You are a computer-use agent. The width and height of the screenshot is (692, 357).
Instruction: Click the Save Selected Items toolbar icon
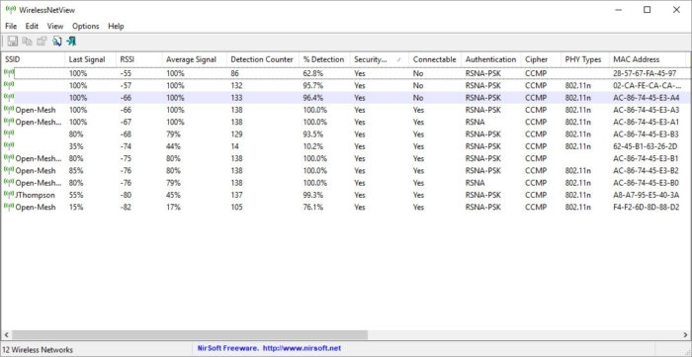pyautogui.click(x=12, y=42)
